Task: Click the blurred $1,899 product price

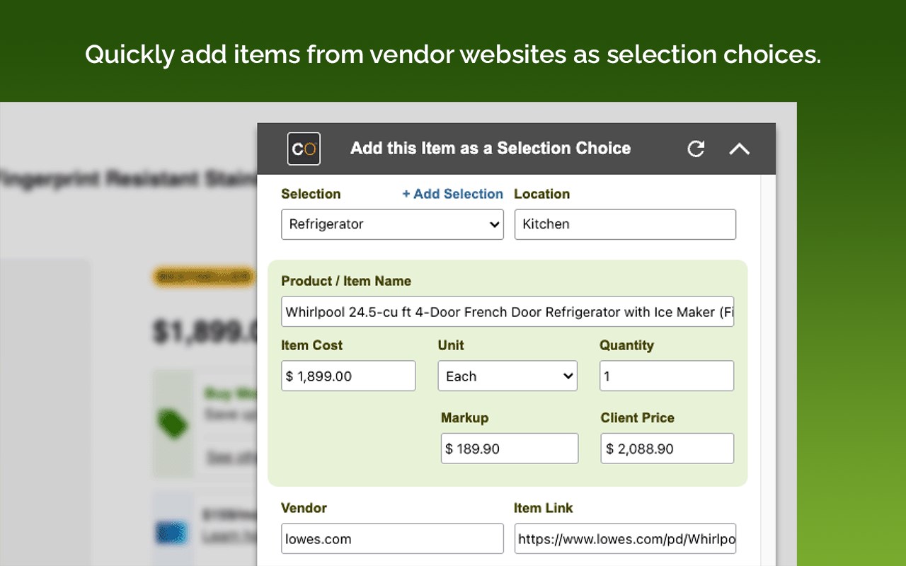Action: tap(205, 331)
